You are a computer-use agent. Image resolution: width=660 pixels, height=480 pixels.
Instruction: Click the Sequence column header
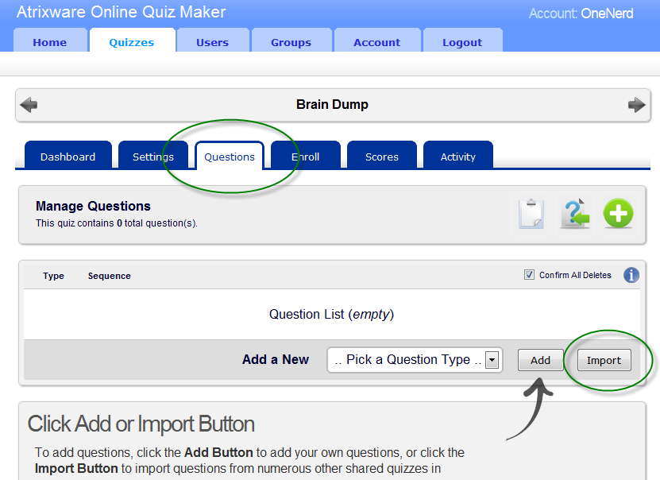(110, 276)
